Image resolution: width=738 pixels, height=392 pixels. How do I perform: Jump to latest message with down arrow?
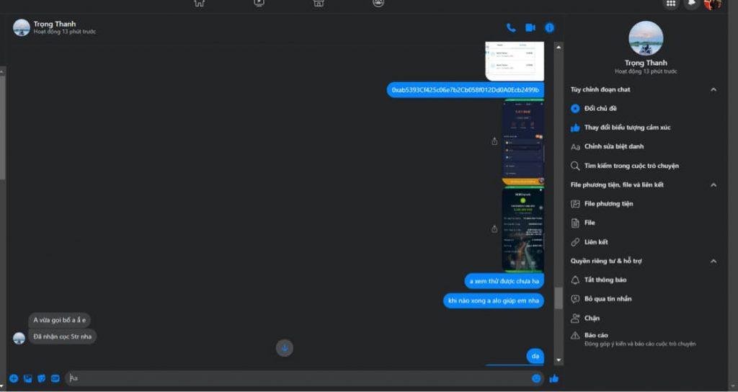(x=285, y=348)
